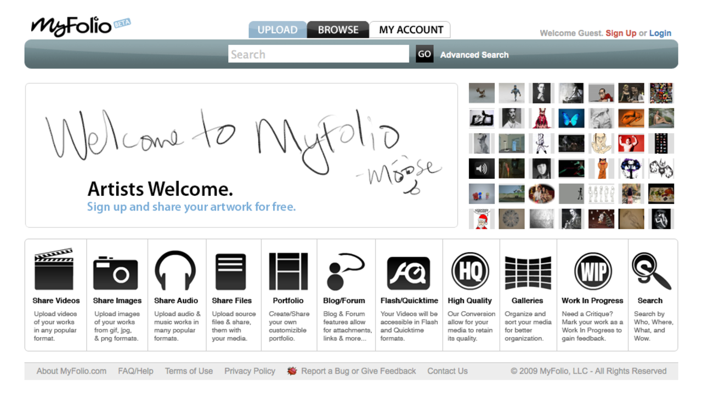The image size is (702, 397).
Task: Go to the MY ACCOUNT tab
Action: pos(410,30)
